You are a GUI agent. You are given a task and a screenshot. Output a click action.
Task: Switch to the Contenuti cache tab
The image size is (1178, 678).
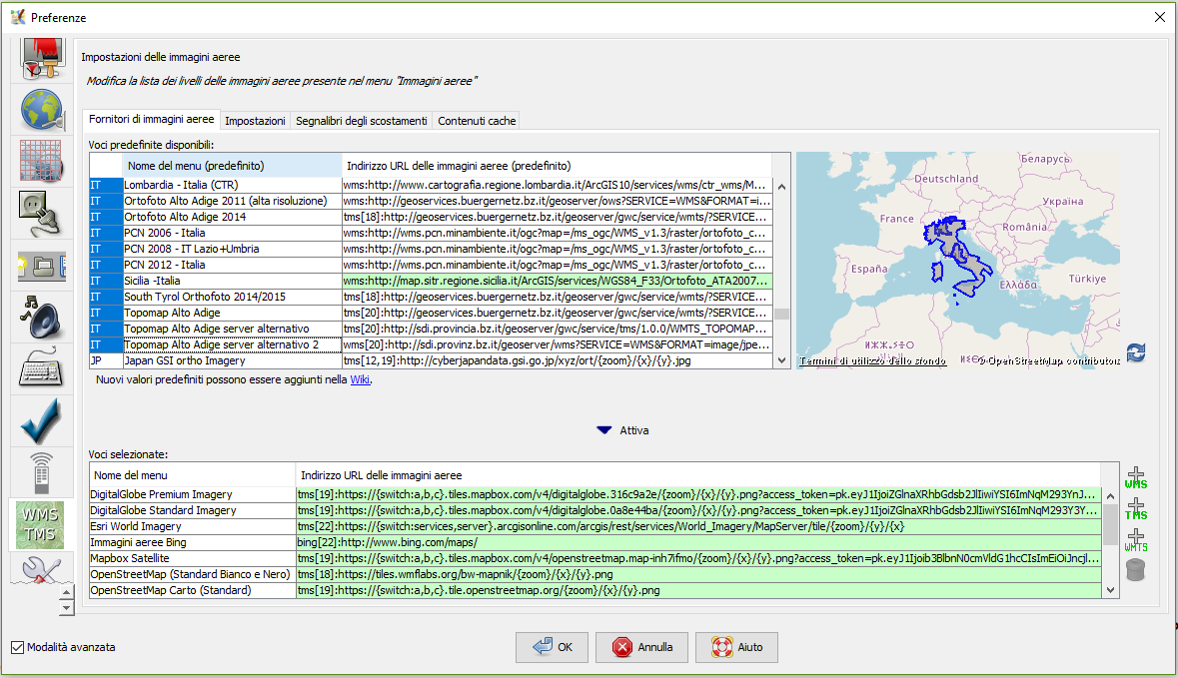pos(477,121)
